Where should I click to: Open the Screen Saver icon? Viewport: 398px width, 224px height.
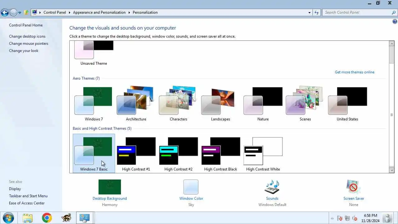pos(354,187)
